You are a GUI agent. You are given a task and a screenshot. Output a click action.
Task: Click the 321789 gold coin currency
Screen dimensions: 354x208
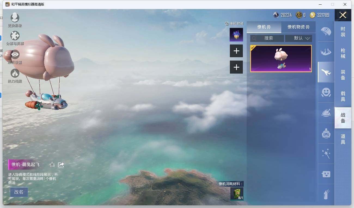coord(312,15)
